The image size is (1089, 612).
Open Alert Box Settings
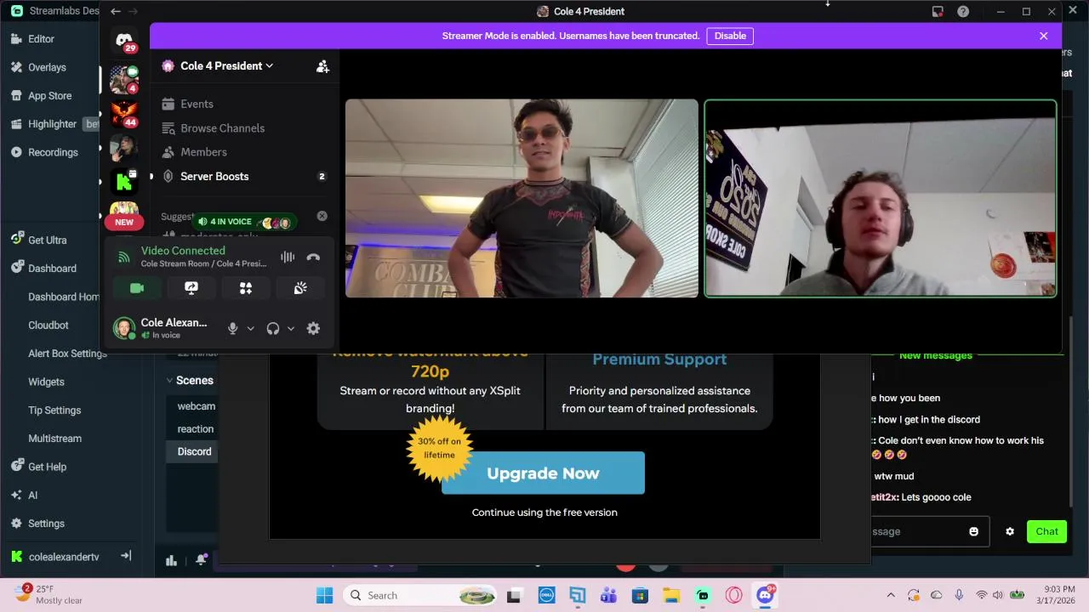point(67,354)
